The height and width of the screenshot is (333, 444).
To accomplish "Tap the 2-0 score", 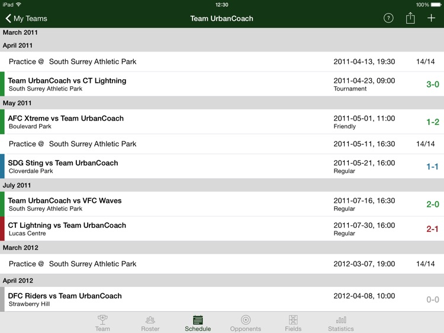I will click(433, 204).
